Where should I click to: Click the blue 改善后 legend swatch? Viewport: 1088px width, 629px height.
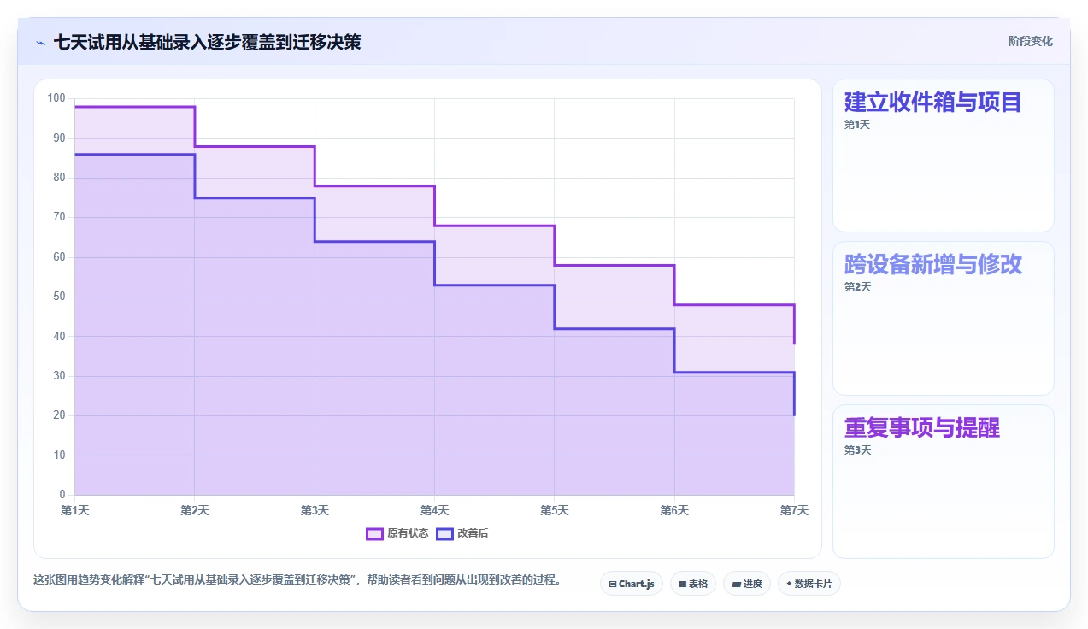[444, 533]
